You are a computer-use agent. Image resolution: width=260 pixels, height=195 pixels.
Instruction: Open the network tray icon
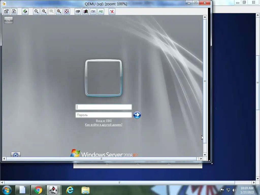click(228, 190)
